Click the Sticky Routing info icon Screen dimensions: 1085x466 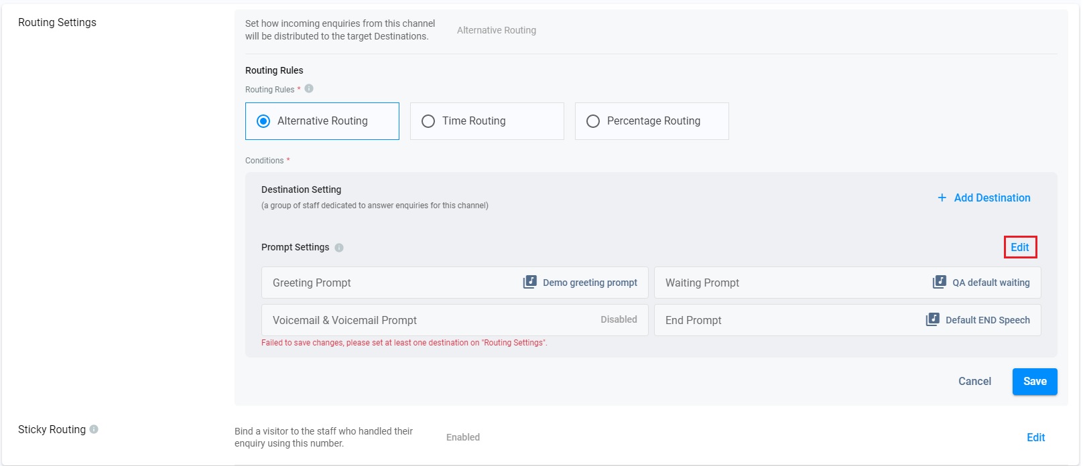click(94, 429)
